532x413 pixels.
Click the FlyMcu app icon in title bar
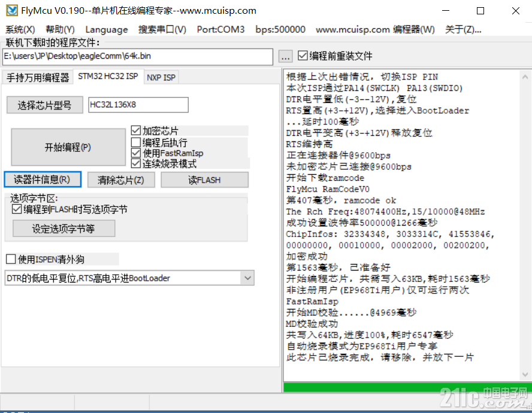tap(12, 11)
